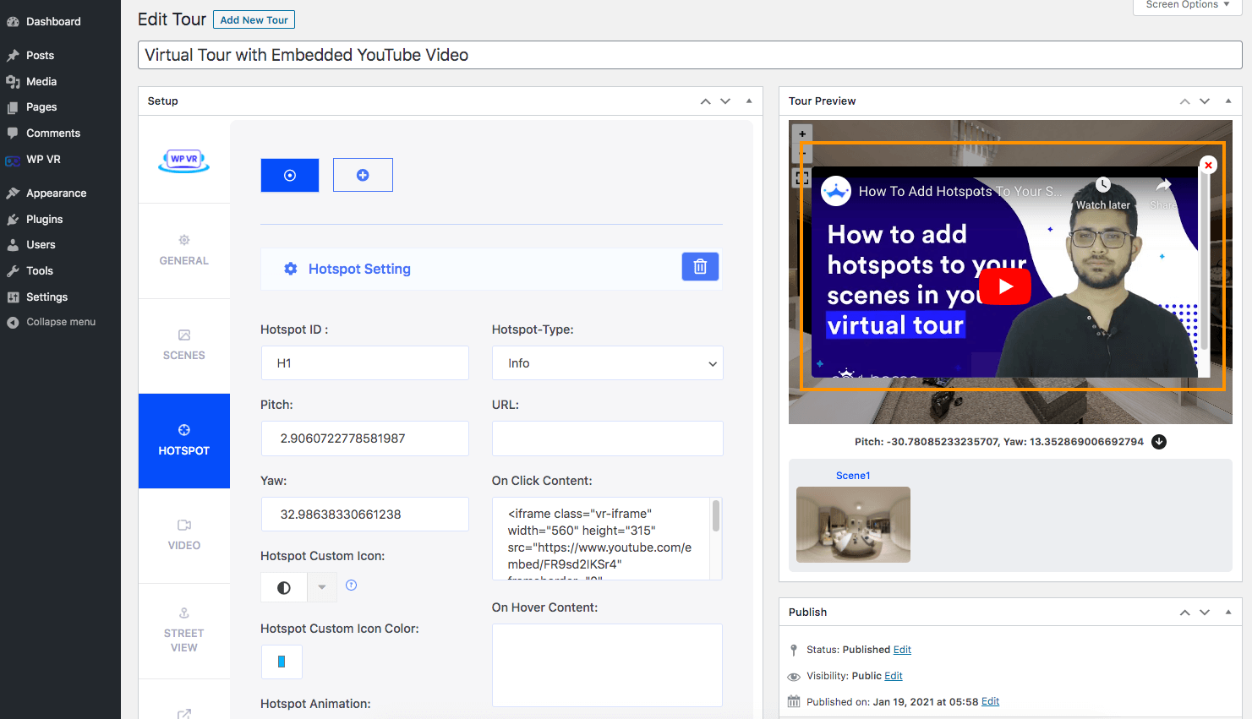Edit the Published on date
The width and height of the screenshot is (1252, 719).
click(990, 702)
